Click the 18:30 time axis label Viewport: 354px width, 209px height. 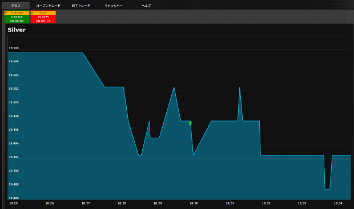tap(194, 203)
